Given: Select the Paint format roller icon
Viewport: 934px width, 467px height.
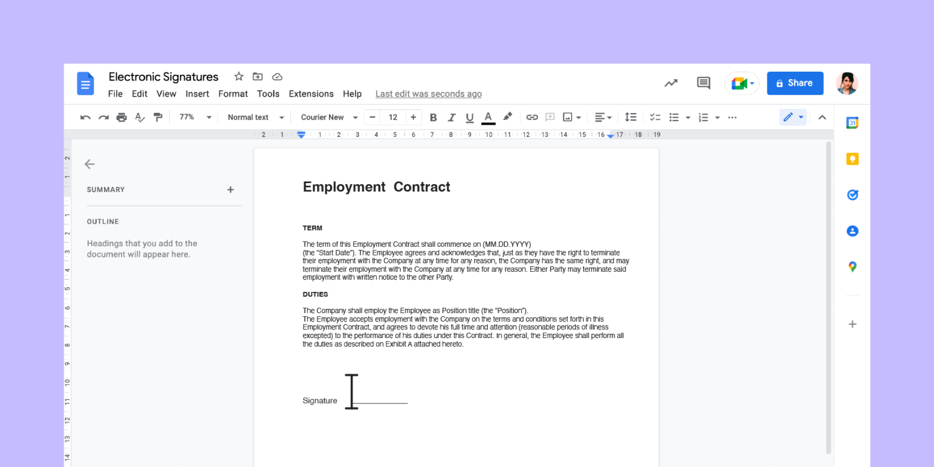Looking at the screenshot, I should tap(158, 117).
